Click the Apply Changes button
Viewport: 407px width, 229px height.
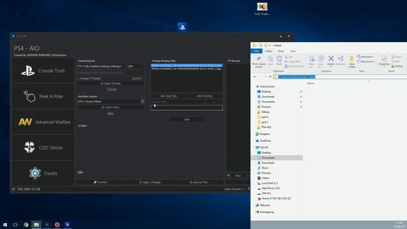point(150,183)
